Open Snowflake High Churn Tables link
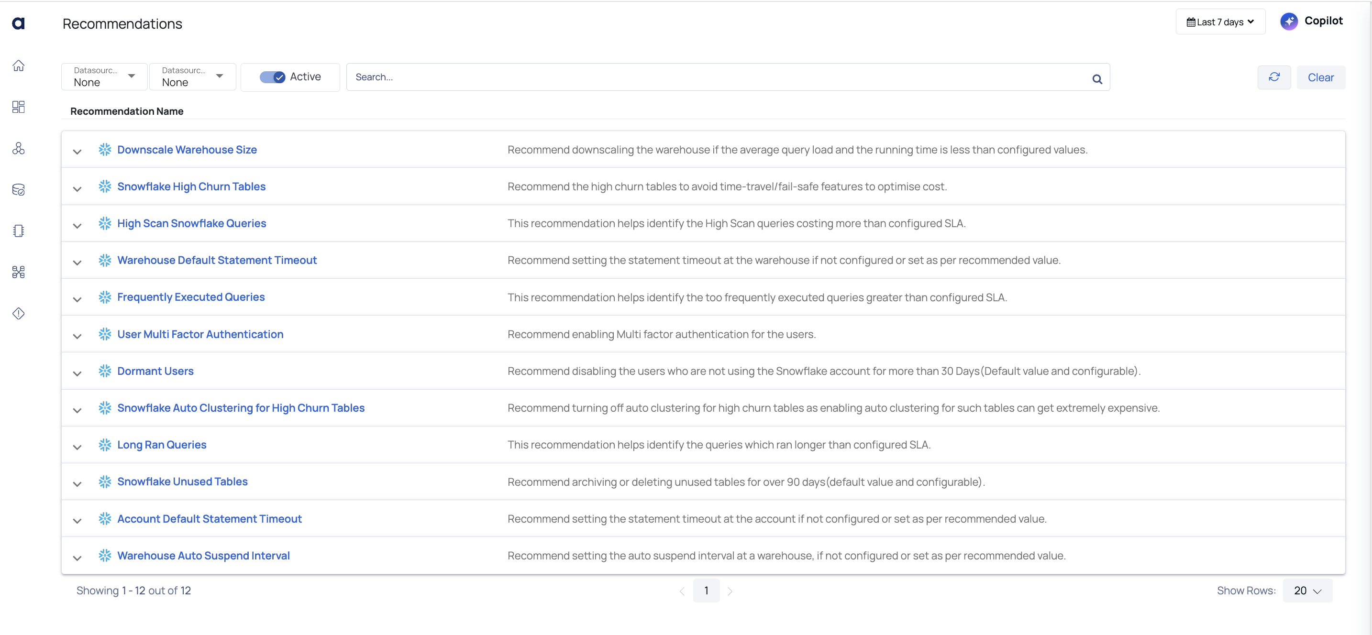The height and width of the screenshot is (635, 1372). click(x=191, y=186)
